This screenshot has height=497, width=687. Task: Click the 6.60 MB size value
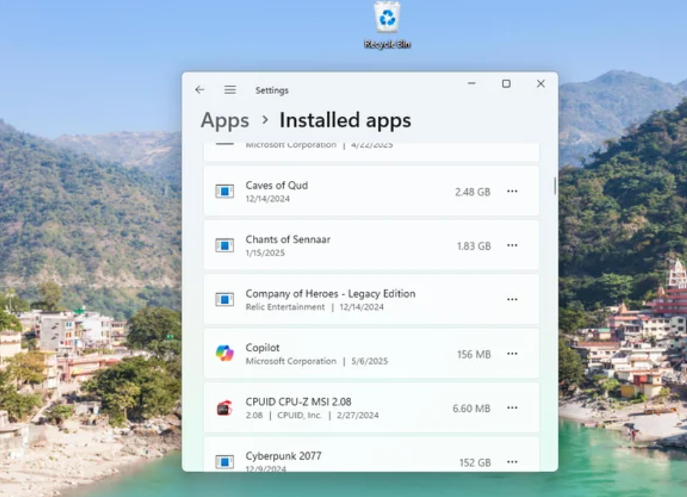(x=472, y=408)
